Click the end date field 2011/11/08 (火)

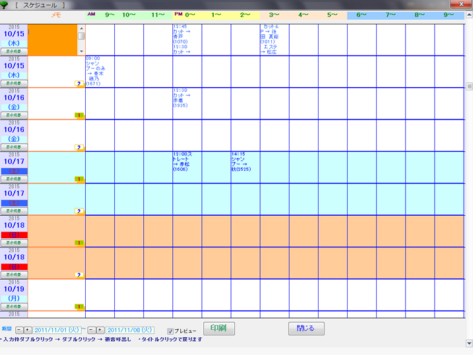tap(130, 331)
